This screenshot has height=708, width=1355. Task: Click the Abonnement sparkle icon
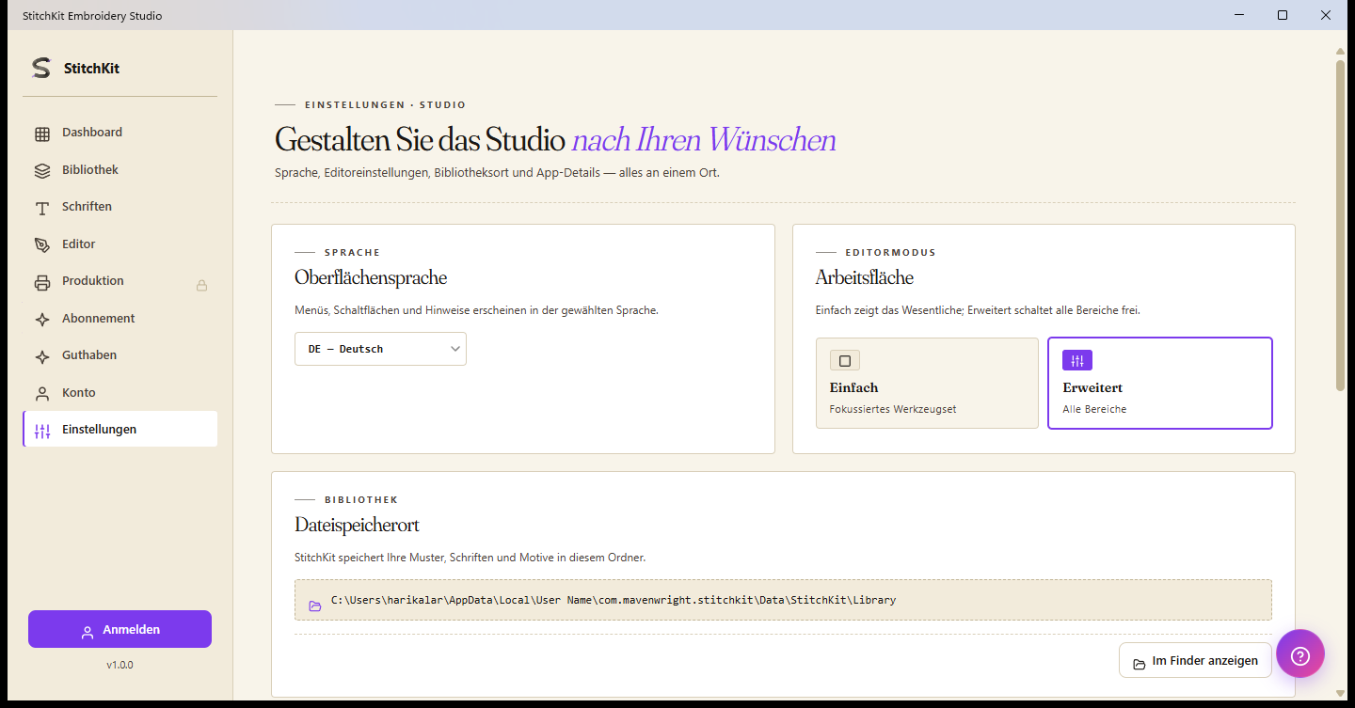coord(42,320)
